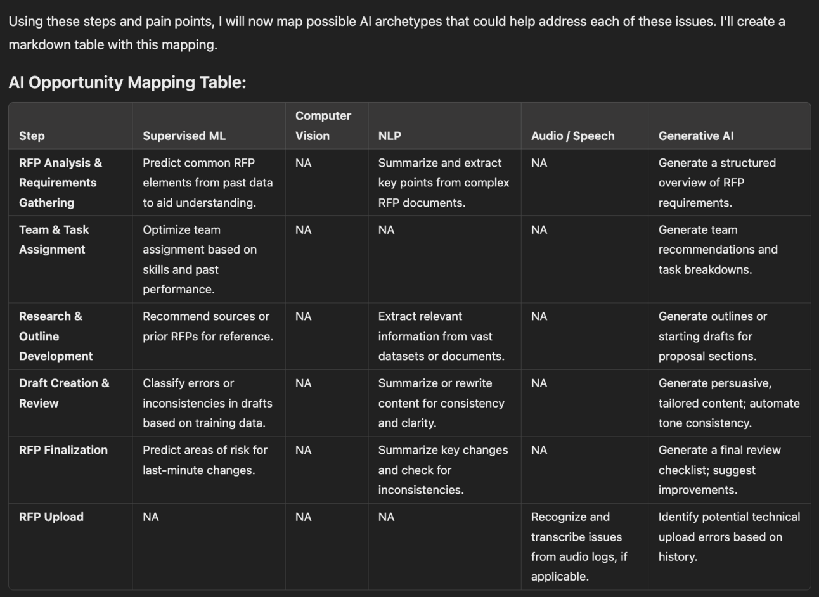819x597 pixels.
Task: Click the 'Summarize key changes' NLP cell
Action: coord(442,470)
